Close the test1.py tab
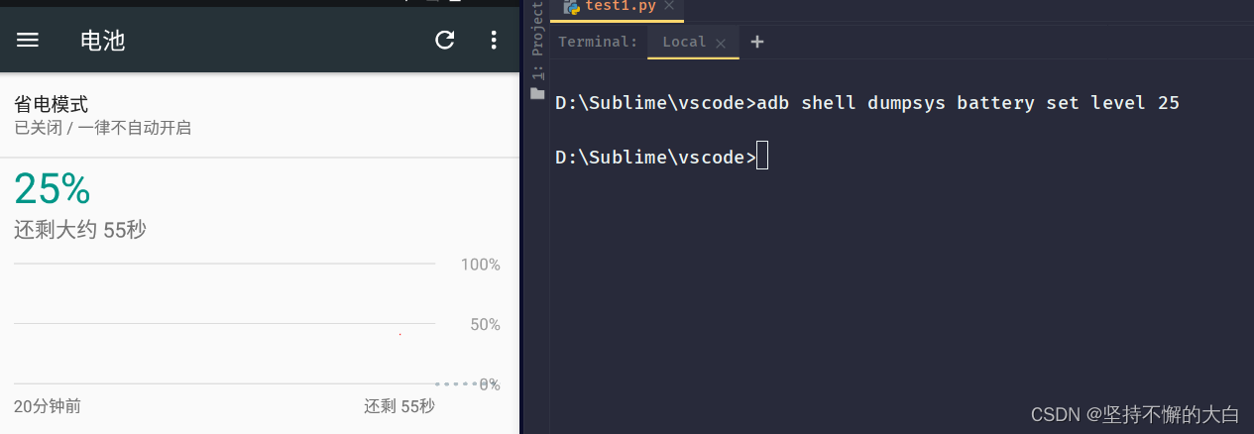1254x434 pixels. (x=669, y=6)
